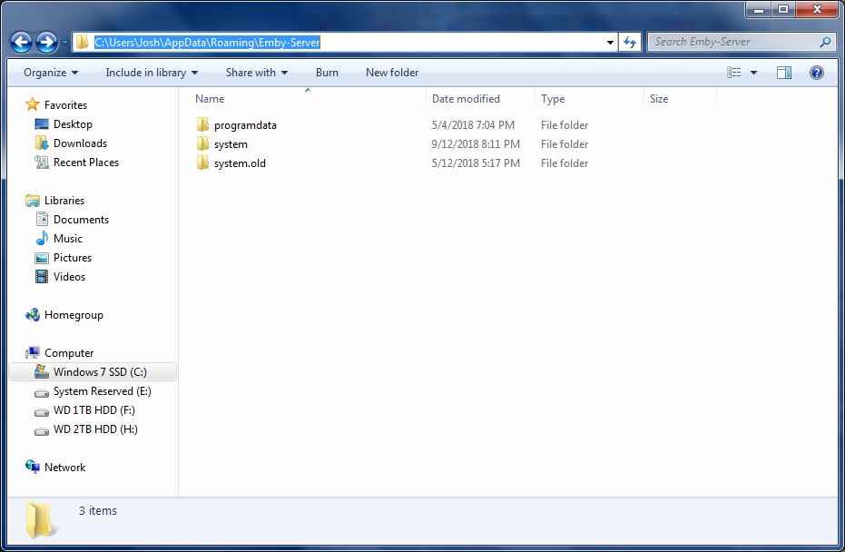Go forward with the Forward arrow button
Viewport: 845px width, 552px height.
(x=47, y=42)
